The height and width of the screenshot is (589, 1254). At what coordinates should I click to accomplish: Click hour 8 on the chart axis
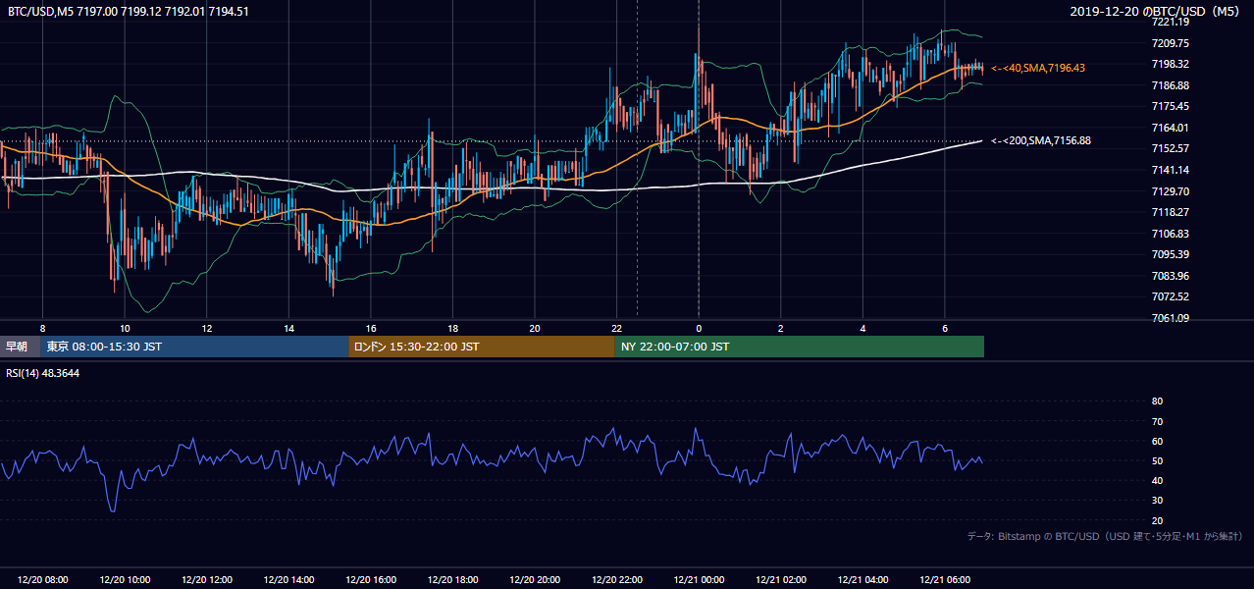[42, 328]
